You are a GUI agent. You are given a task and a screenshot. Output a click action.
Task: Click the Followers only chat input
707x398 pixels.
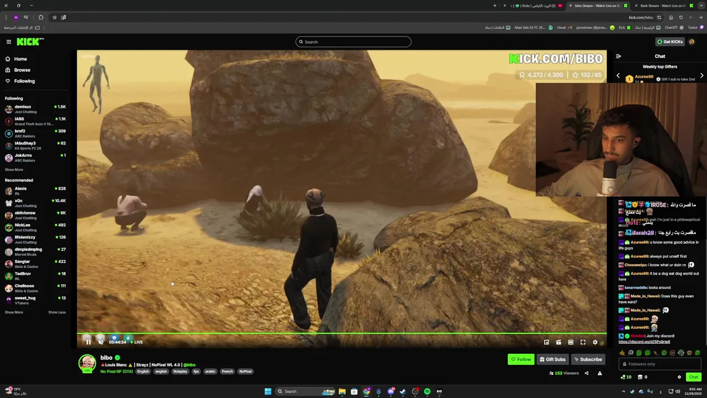tap(660, 364)
